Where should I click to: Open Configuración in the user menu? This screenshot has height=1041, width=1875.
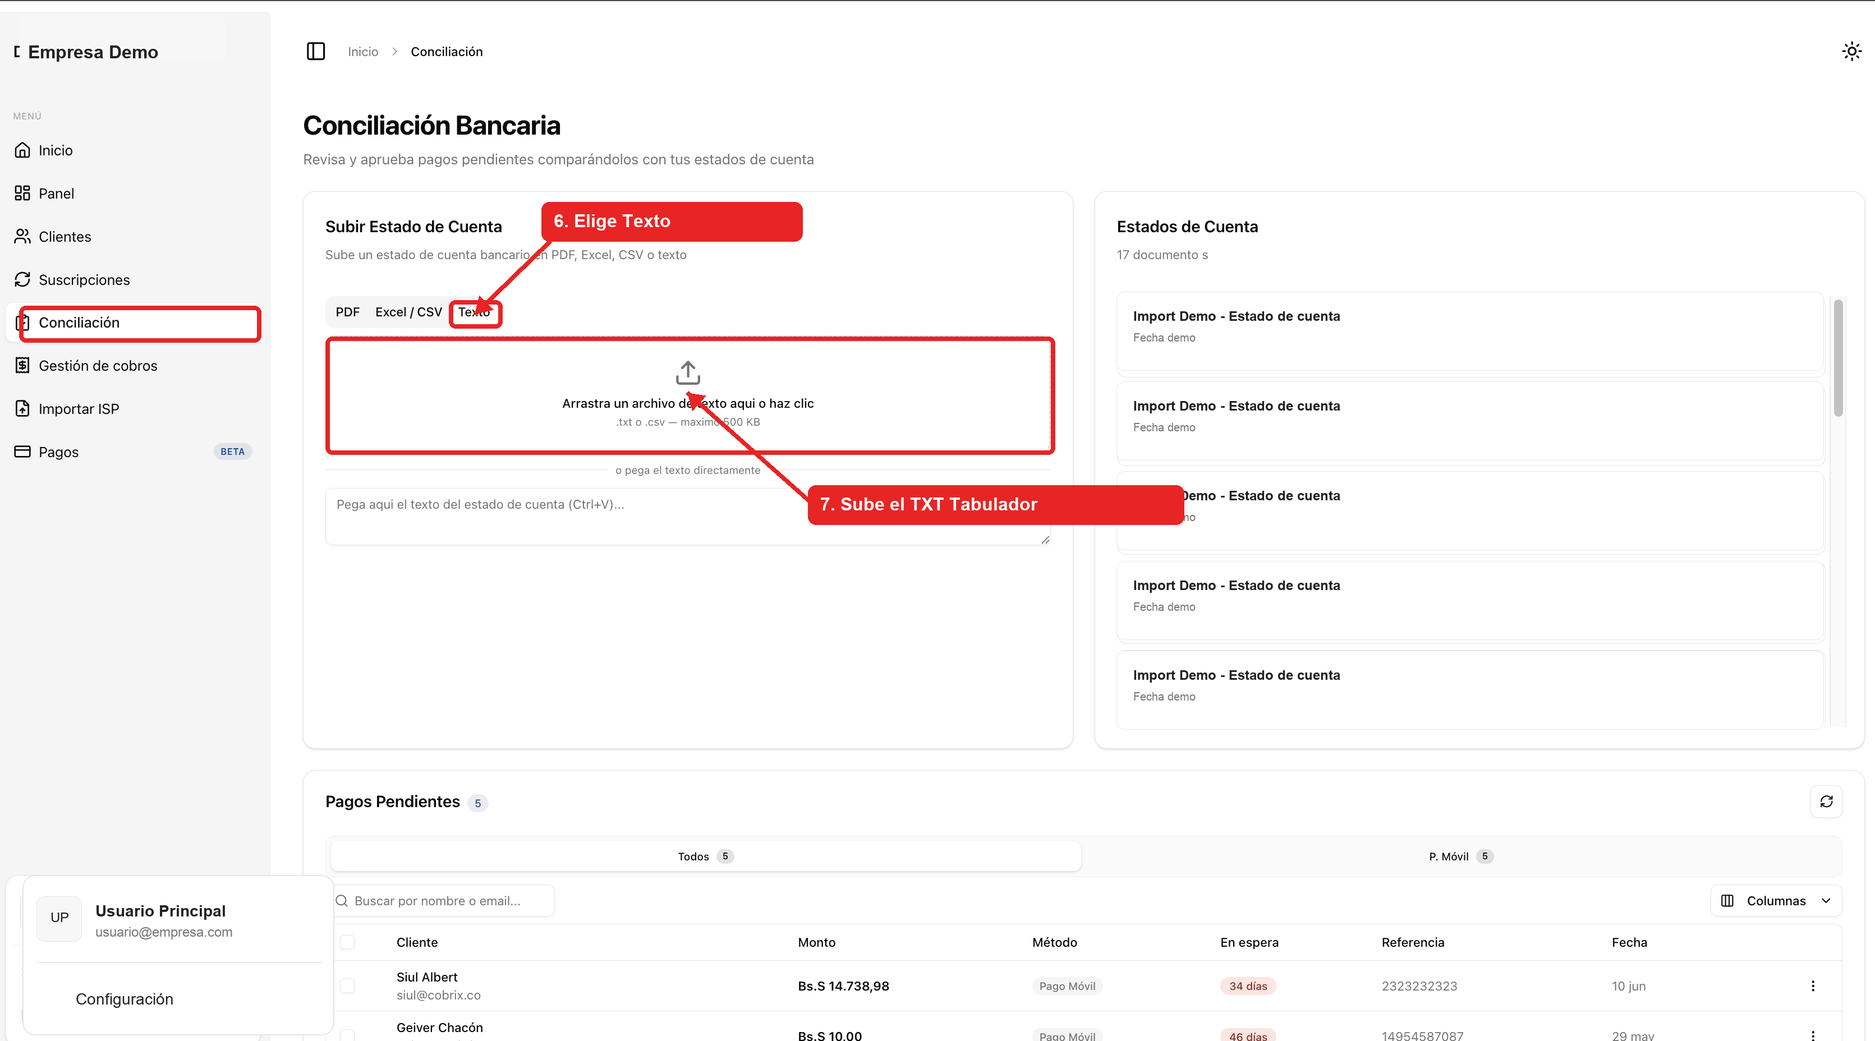point(125,999)
